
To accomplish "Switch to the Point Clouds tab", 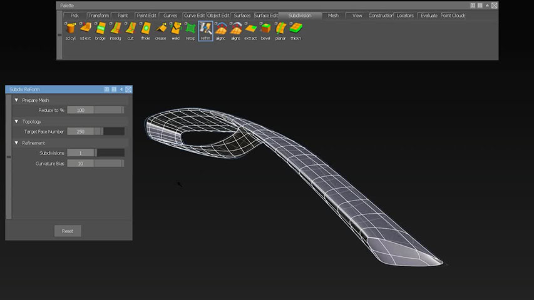I will pyautogui.click(x=453, y=15).
